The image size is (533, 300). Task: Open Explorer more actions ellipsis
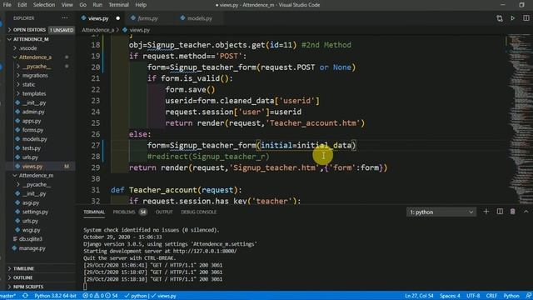(x=65, y=18)
